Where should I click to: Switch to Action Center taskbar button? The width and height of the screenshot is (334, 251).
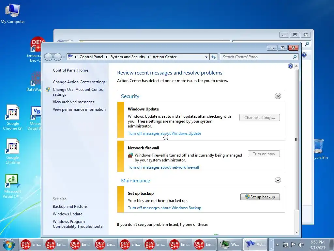pos(255,244)
